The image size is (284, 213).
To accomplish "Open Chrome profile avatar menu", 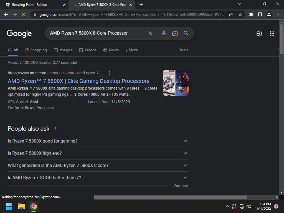I will pyautogui.click(x=269, y=14).
